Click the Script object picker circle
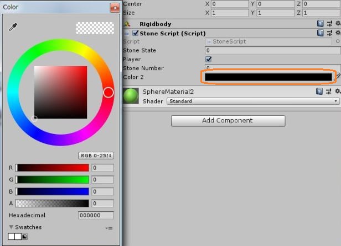Viewport: 341px width, 246px height. click(338, 42)
